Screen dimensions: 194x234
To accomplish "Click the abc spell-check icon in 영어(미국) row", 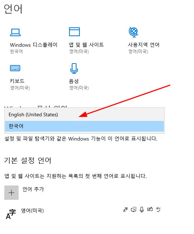I will click(158, 209).
